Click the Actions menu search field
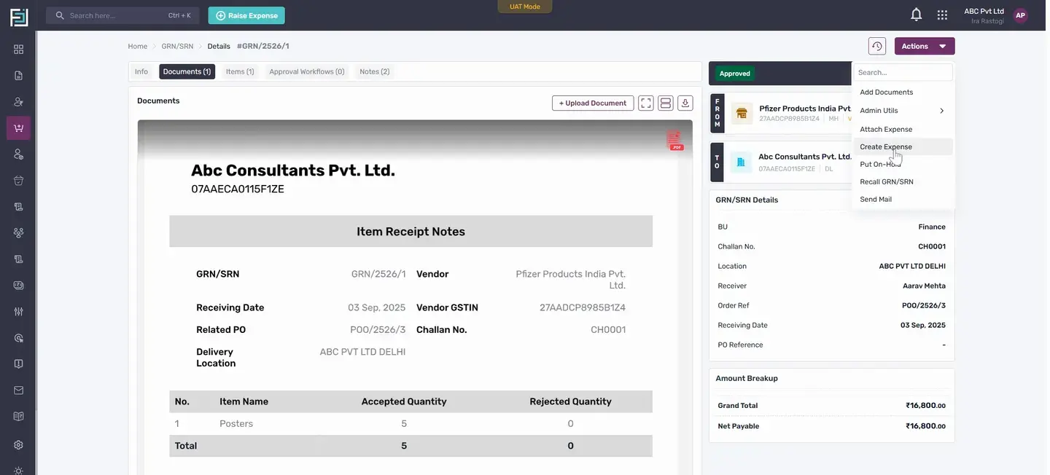1050x475 pixels. coord(903,72)
